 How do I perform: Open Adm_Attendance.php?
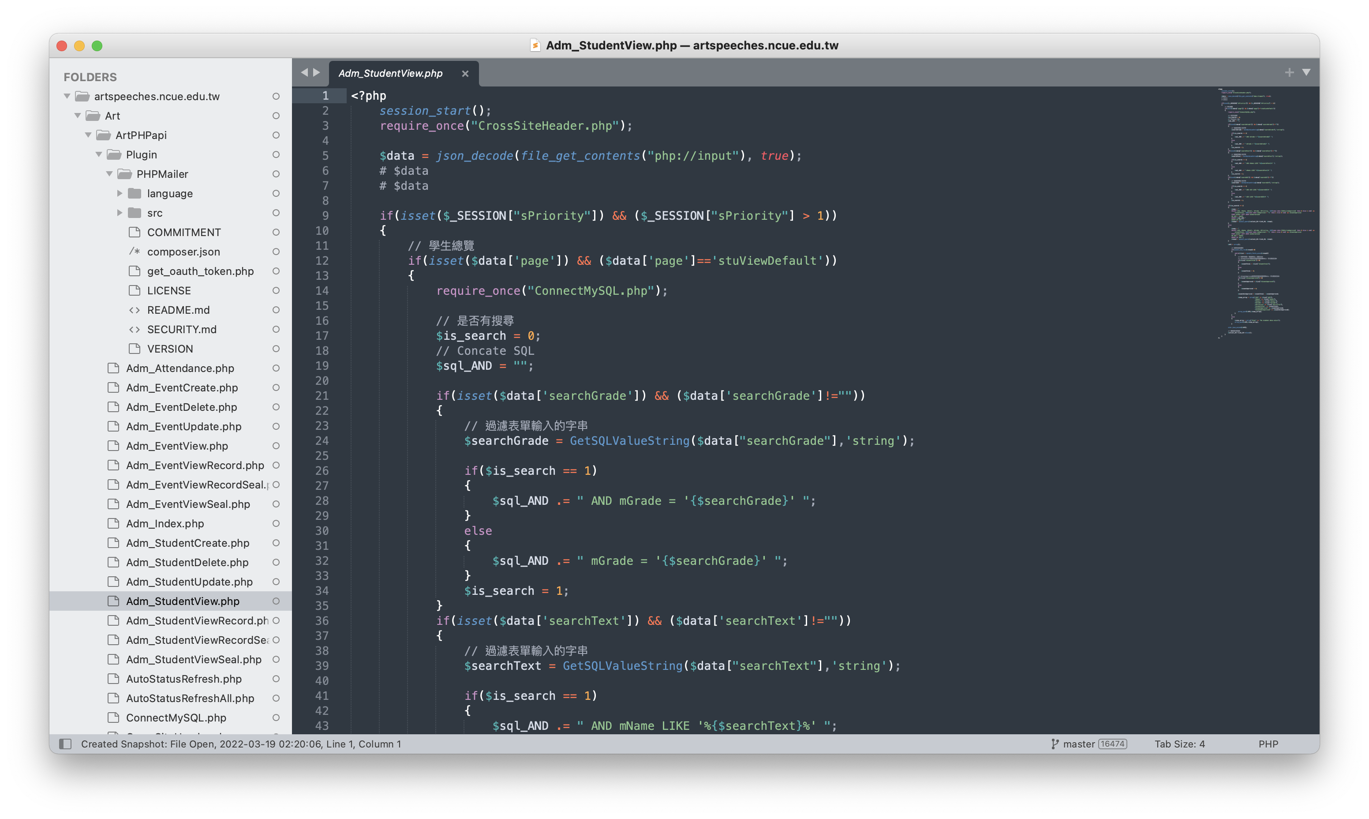click(x=180, y=368)
